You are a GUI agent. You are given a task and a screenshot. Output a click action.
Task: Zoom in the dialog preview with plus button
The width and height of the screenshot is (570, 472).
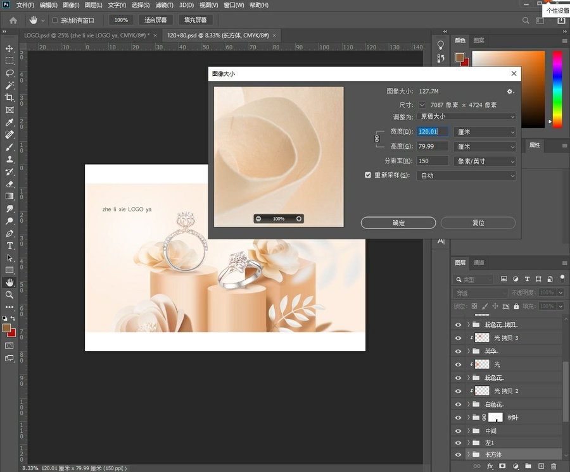(299, 218)
